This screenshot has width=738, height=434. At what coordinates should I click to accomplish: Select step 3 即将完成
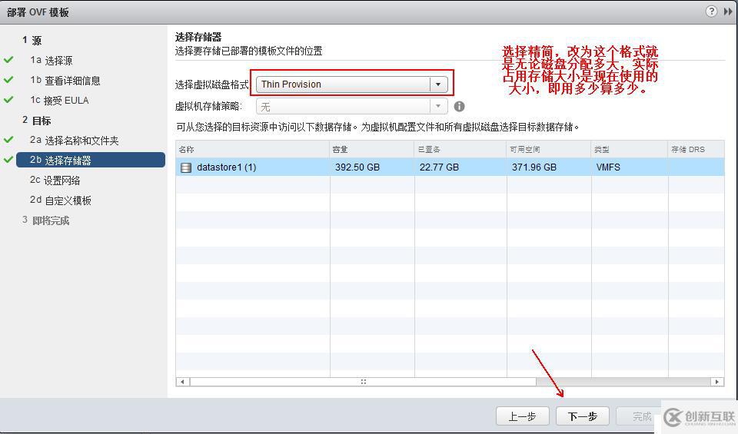(x=45, y=220)
